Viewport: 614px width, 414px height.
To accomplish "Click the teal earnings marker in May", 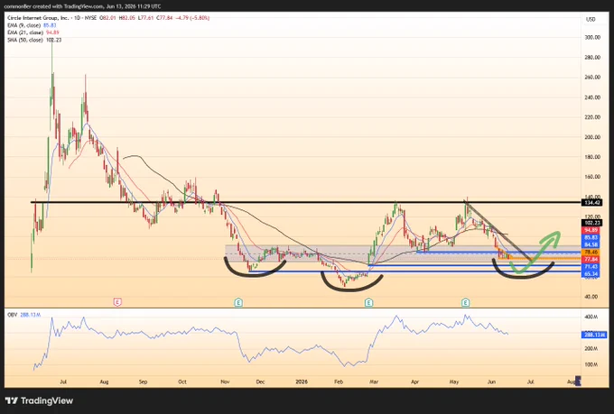I will [465, 302].
